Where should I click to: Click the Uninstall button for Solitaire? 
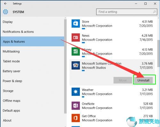point(143,80)
